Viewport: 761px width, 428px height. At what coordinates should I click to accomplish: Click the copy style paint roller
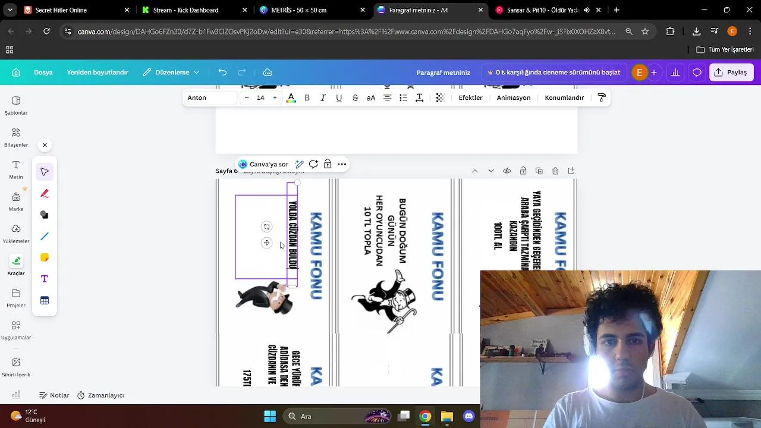tap(602, 97)
